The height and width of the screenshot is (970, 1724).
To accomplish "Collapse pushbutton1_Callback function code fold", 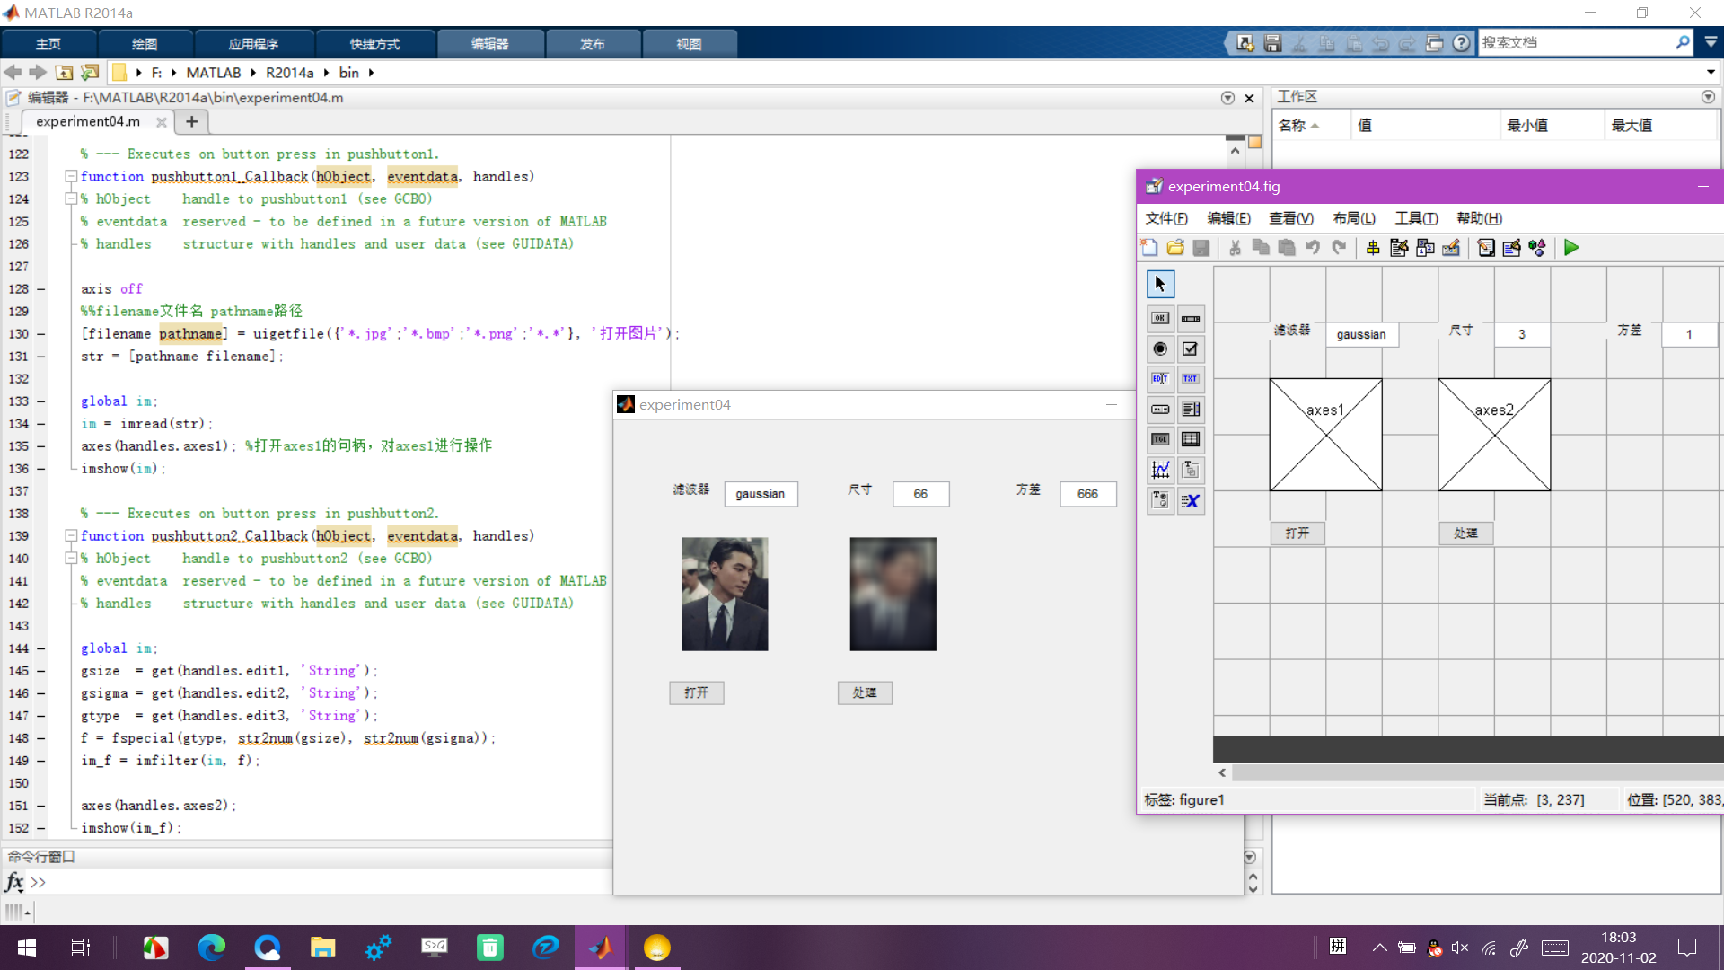I will pos(70,177).
